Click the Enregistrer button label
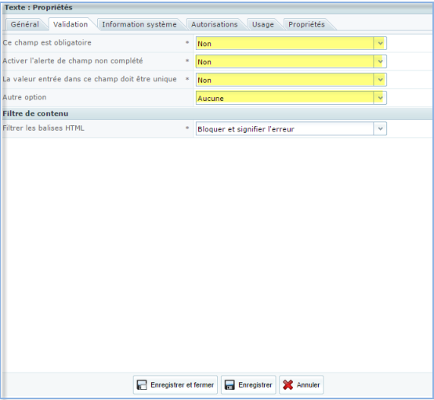 (255, 385)
